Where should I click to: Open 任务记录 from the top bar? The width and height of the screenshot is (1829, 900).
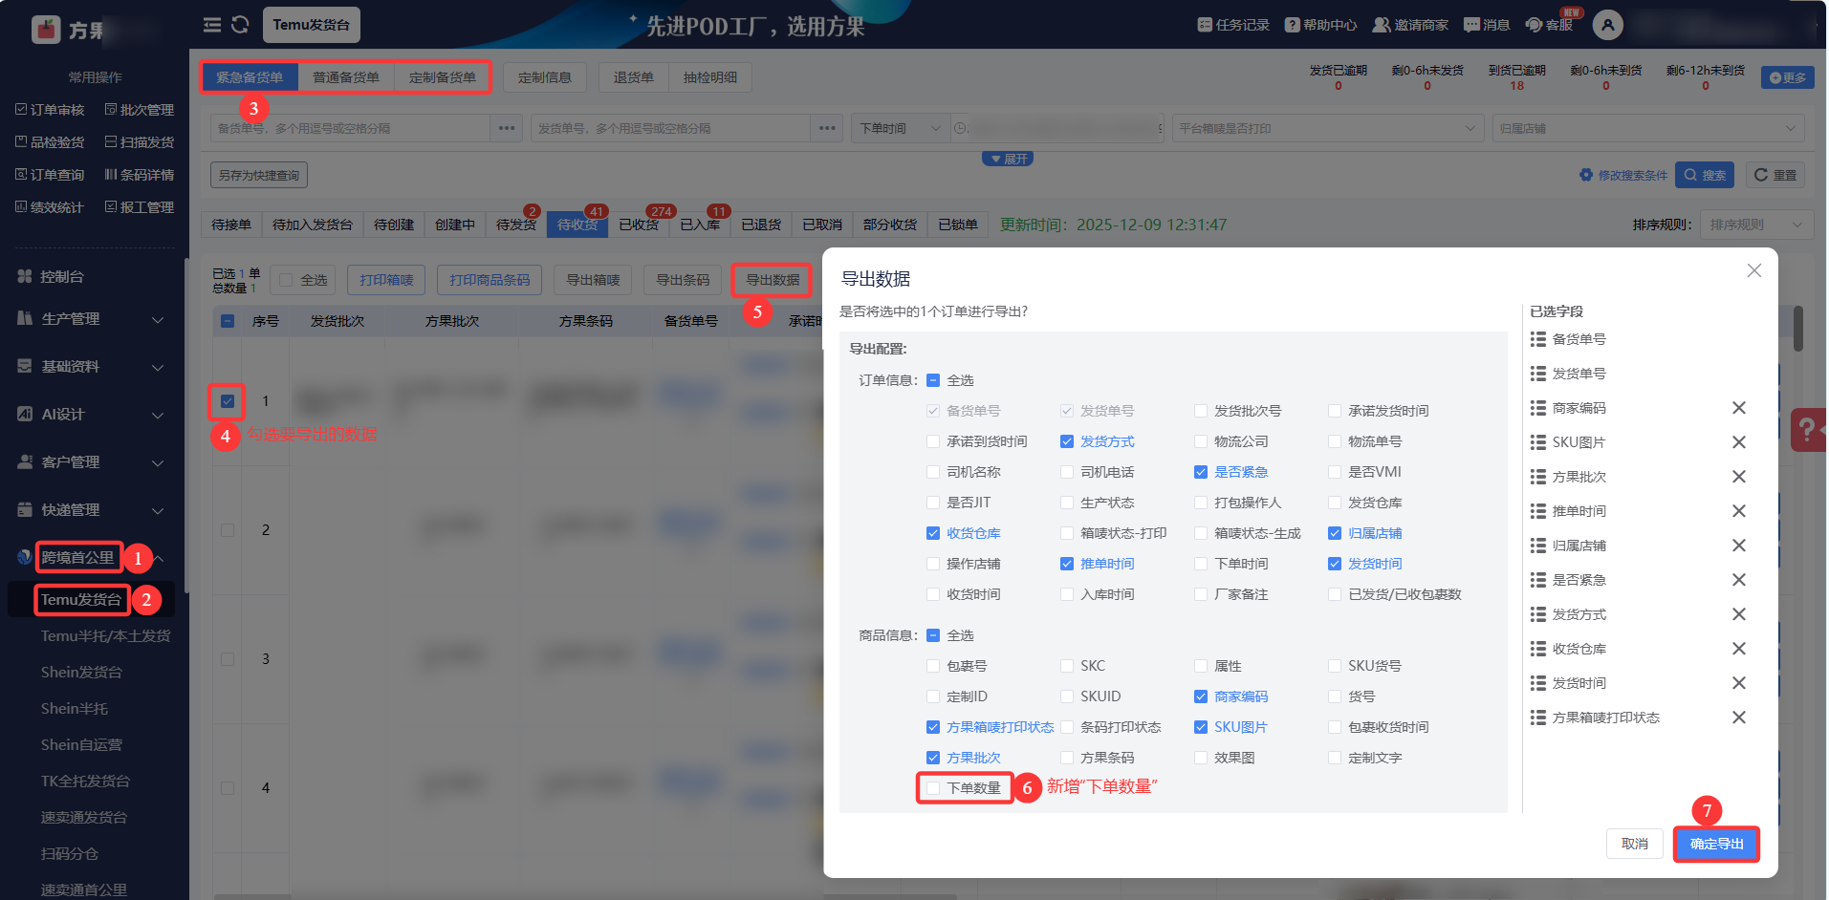click(1233, 25)
